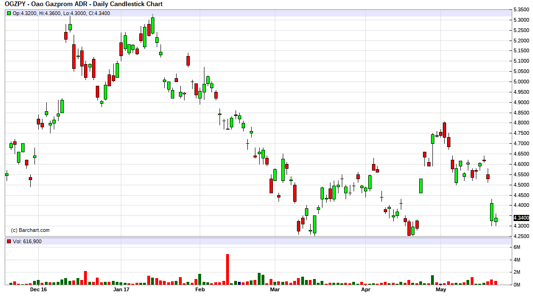Click the Feb date label
Image resolution: width=533 pixels, height=304 pixels.
pyautogui.click(x=200, y=289)
